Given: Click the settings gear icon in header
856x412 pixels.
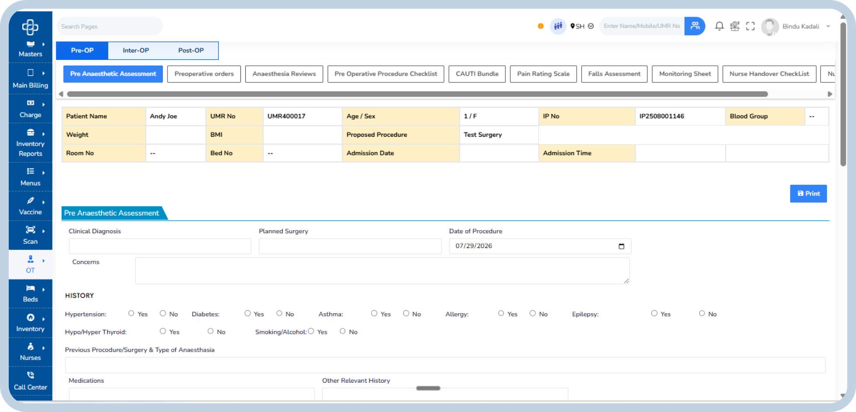Looking at the screenshot, I should click(735, 26).
